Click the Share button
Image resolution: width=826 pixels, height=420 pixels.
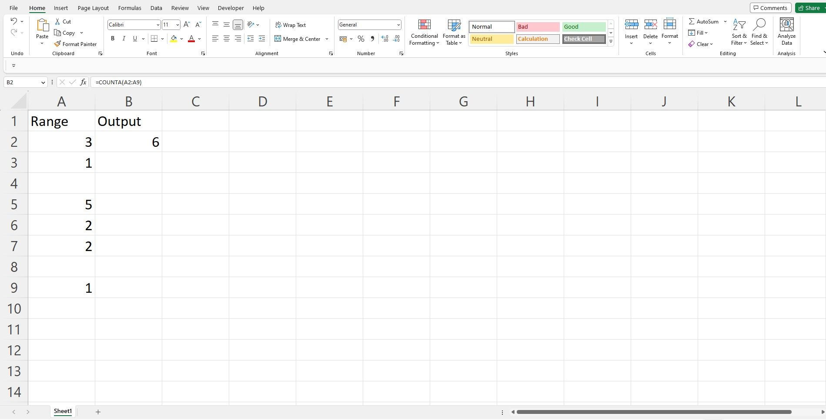(810, 7)
